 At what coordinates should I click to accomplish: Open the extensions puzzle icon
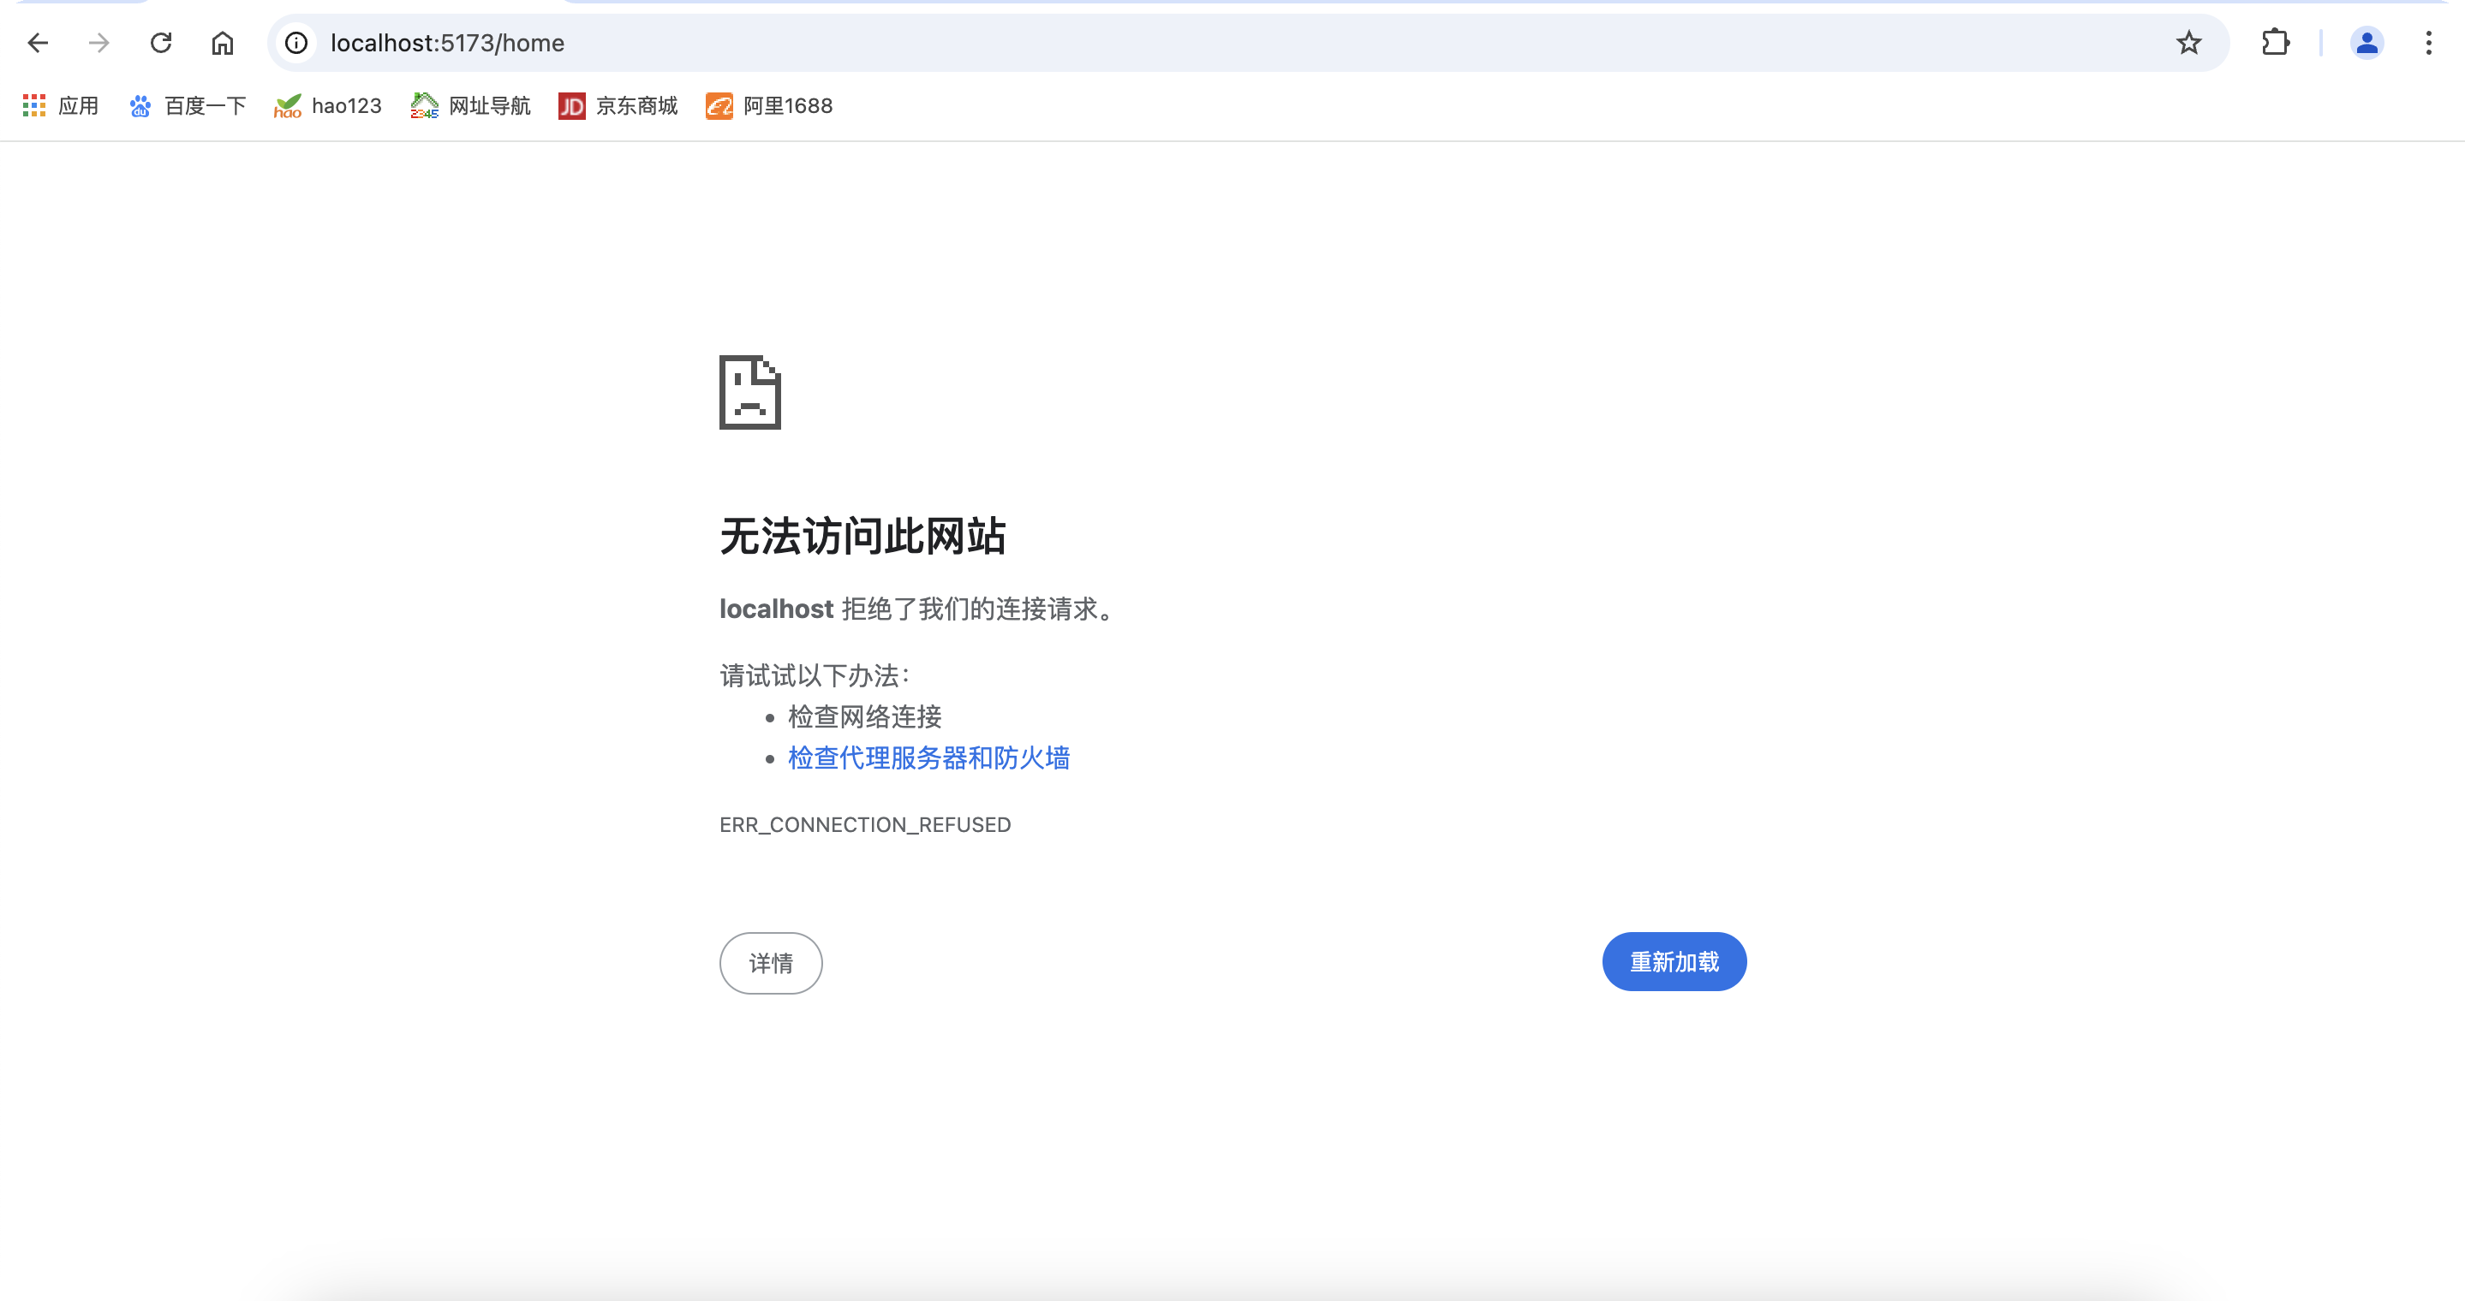coord(2275,43)
